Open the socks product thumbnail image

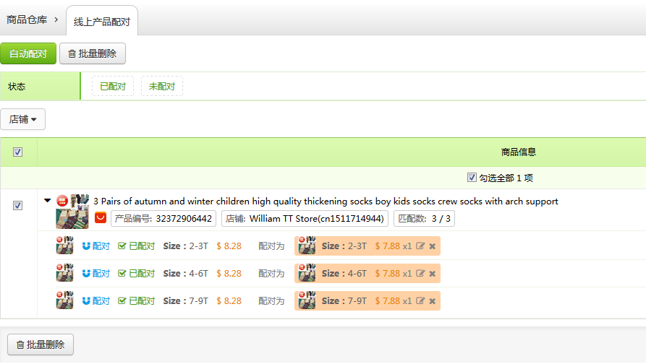point(72,217)
